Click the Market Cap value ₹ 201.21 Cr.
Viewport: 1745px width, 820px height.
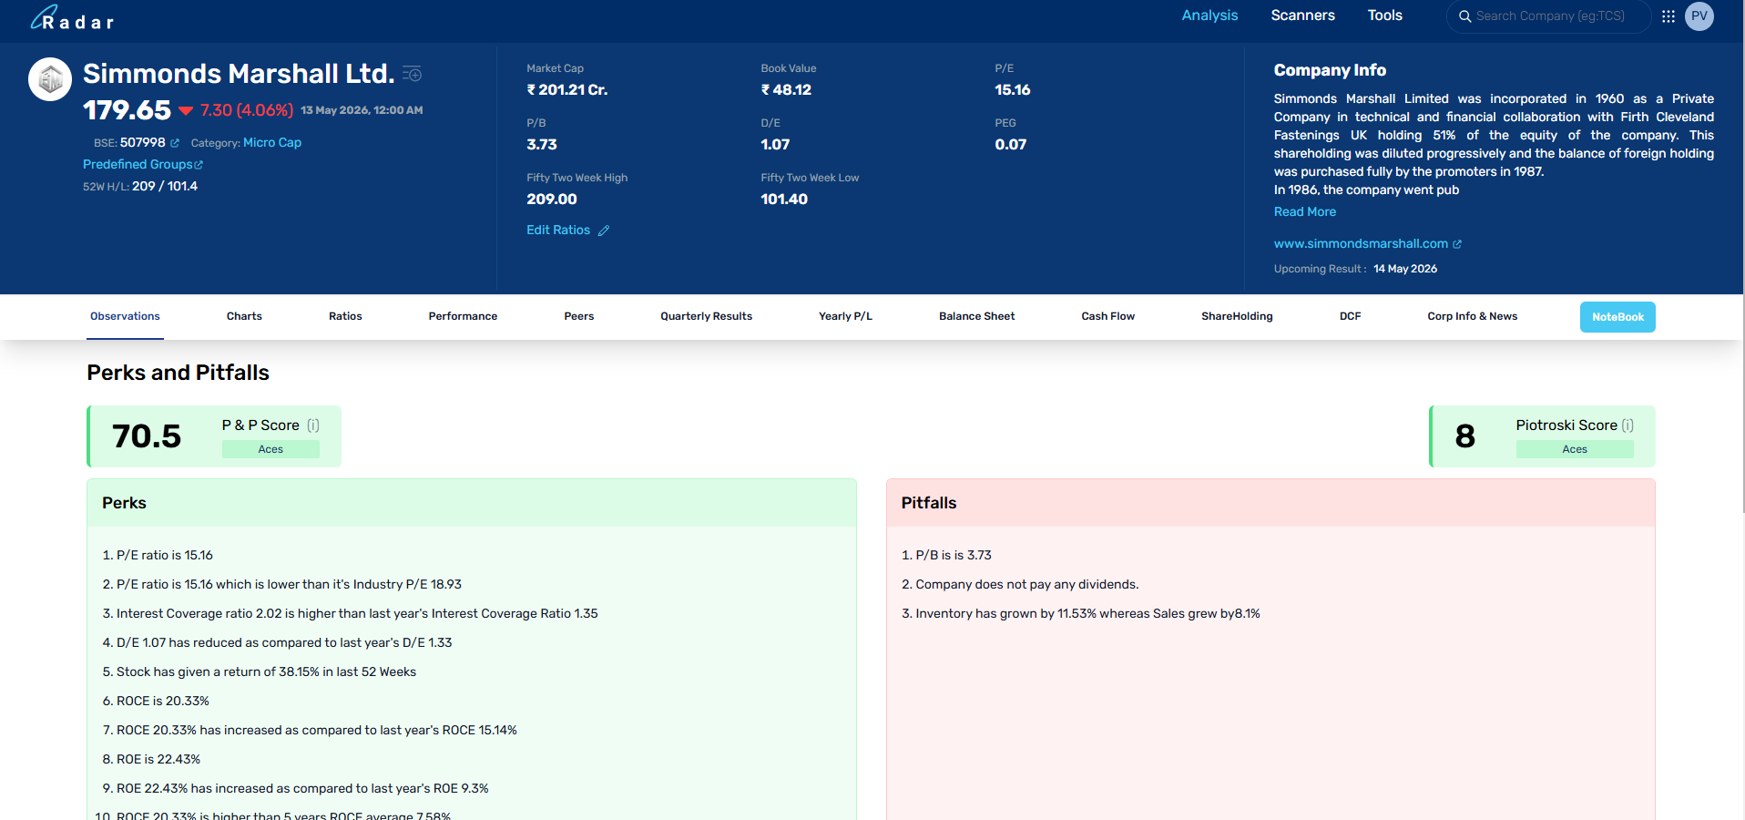tap(567, 90)
